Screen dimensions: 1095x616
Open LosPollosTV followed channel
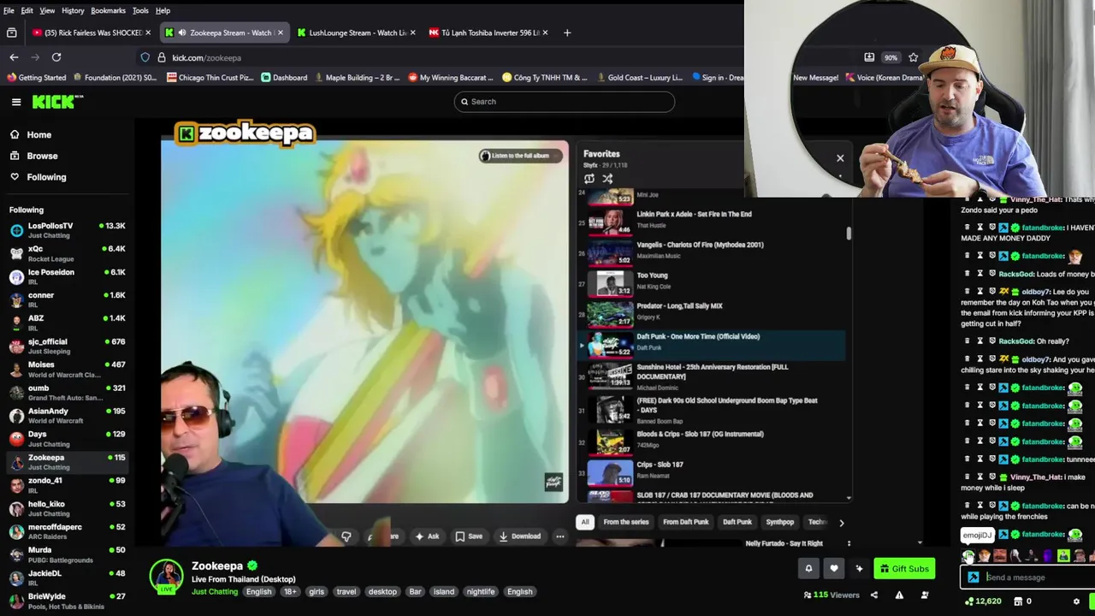67,230
